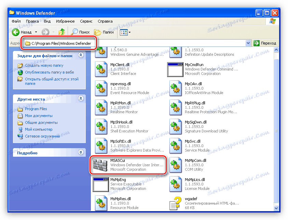Open Мой компьютер from the sidebar

(39, 129)
